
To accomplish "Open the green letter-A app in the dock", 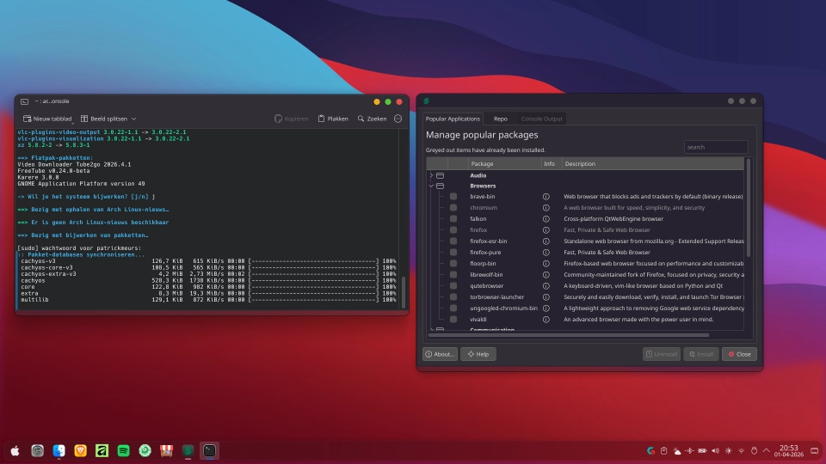I will (x=102, y=451).
